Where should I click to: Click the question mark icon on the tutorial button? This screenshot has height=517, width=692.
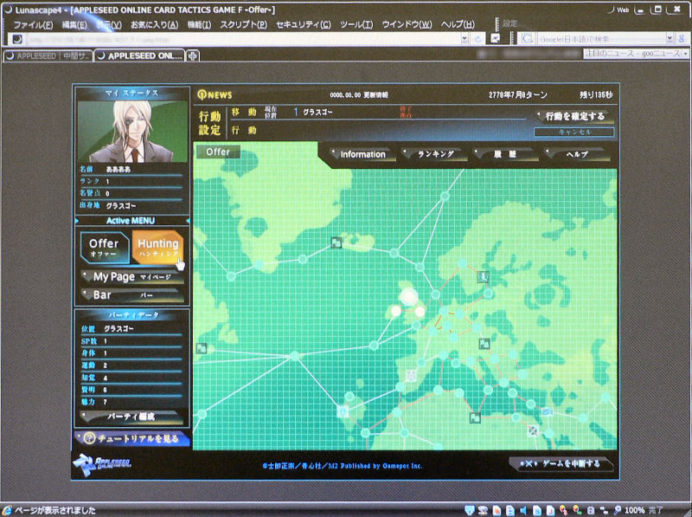tap(89, 438)
